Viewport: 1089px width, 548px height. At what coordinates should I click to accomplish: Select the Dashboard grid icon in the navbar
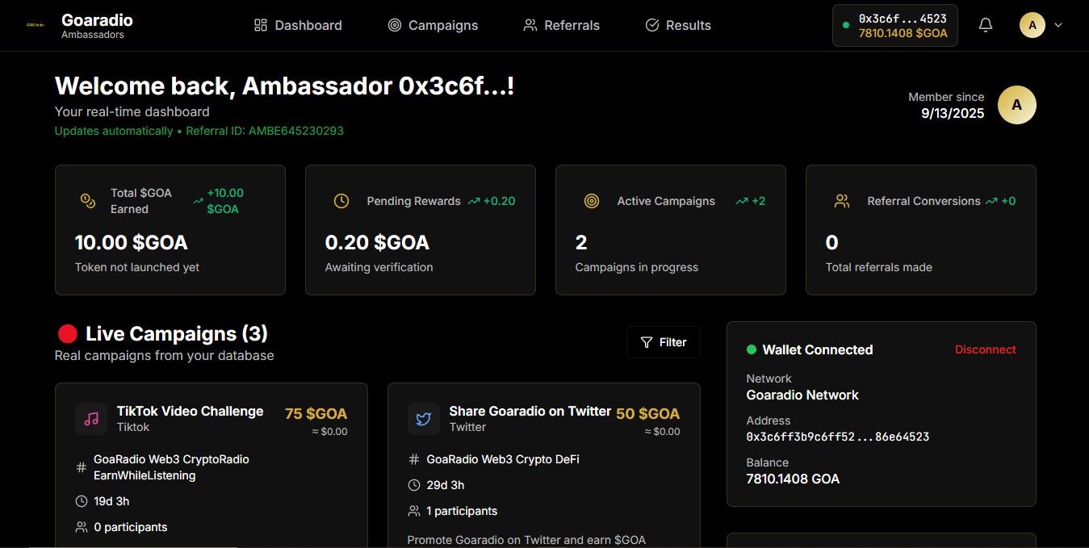pyautogui.click(x=259, y=25)
